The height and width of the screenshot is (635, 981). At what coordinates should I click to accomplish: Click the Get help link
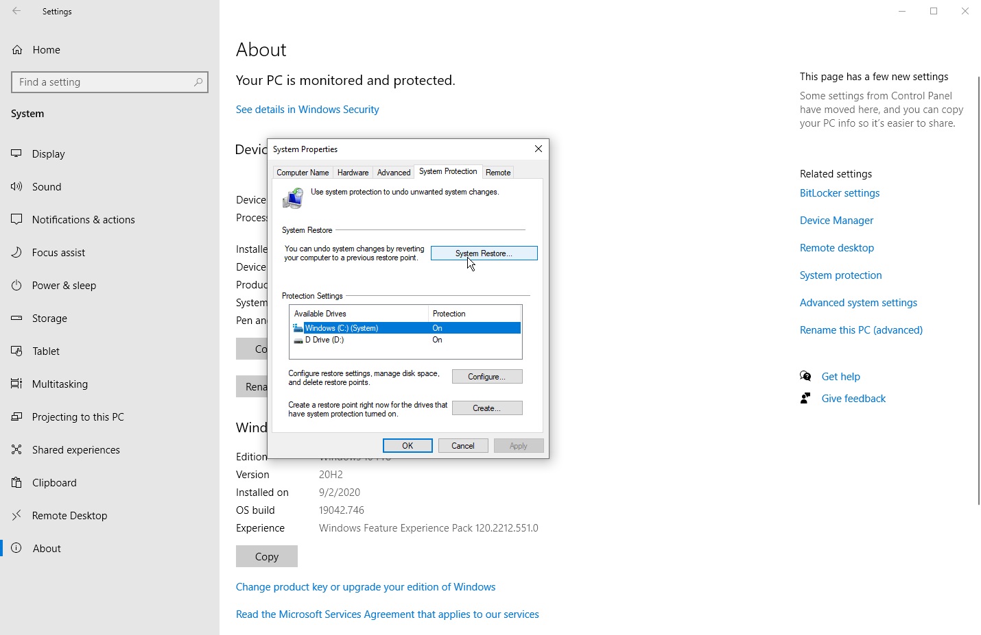tap(841, 377)
